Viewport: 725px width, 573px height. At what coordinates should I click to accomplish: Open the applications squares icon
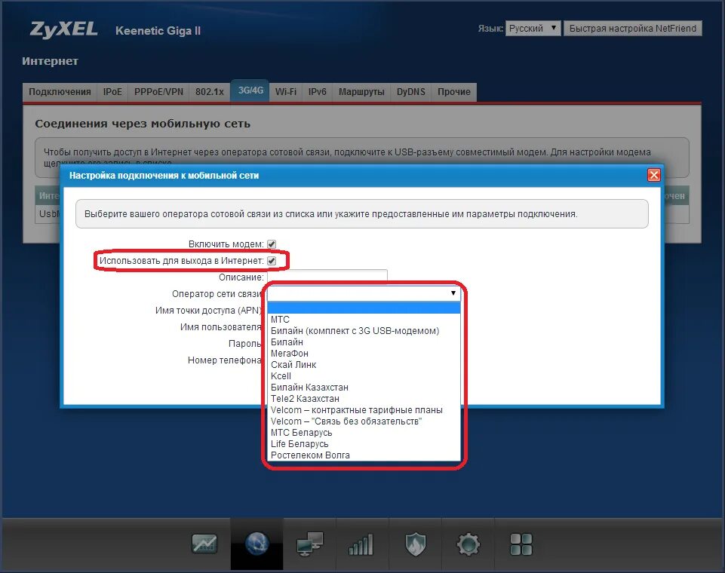pyautogui.click(x=521, y=544)
